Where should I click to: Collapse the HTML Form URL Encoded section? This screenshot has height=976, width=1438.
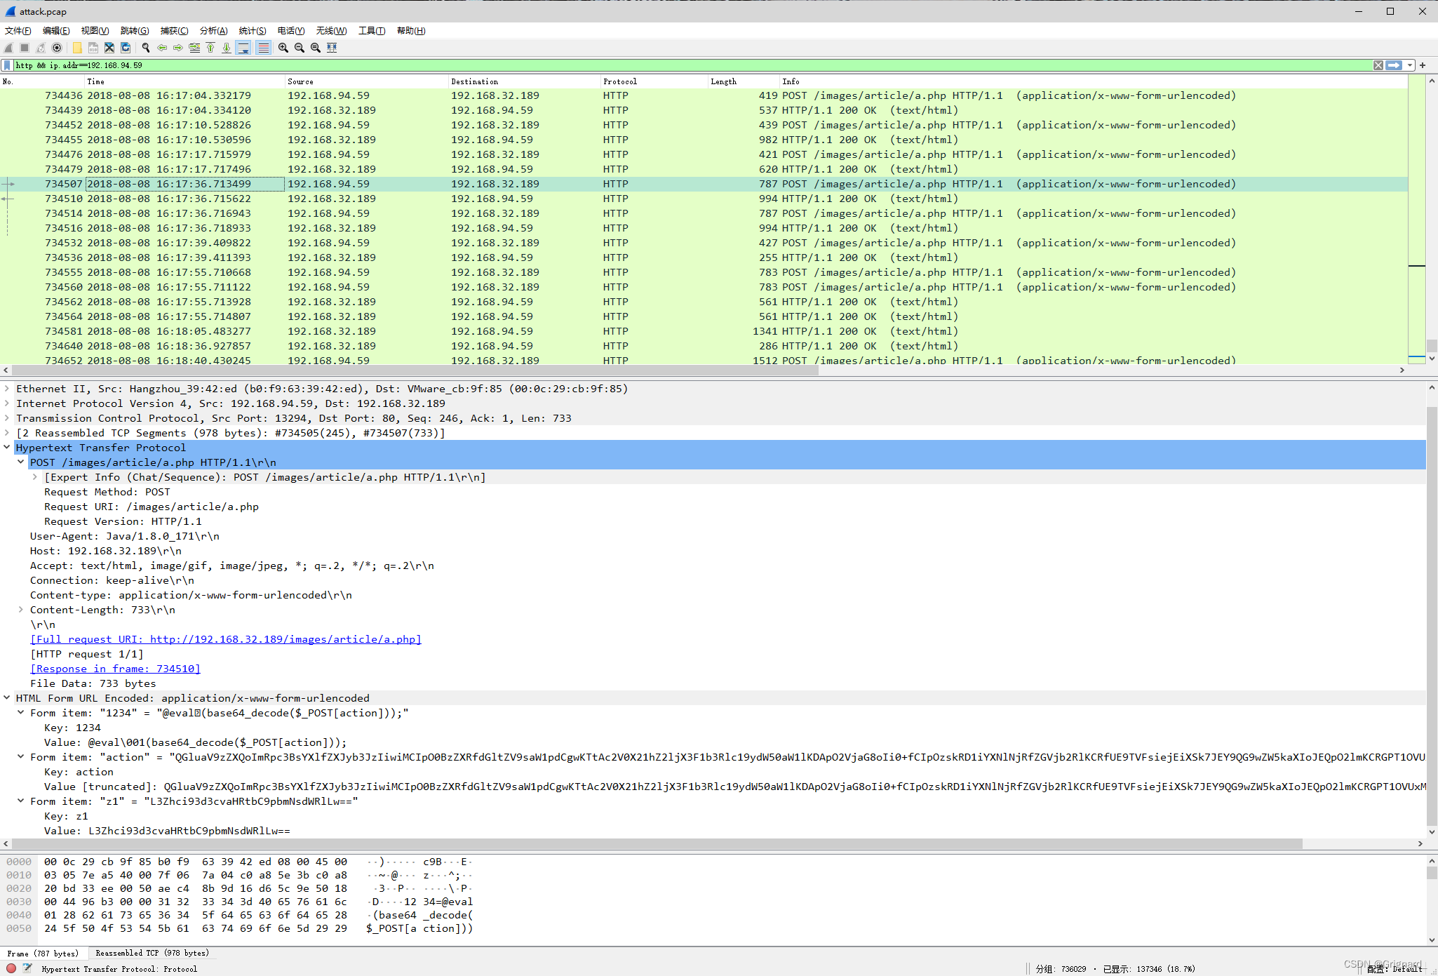tap(7, 698)
